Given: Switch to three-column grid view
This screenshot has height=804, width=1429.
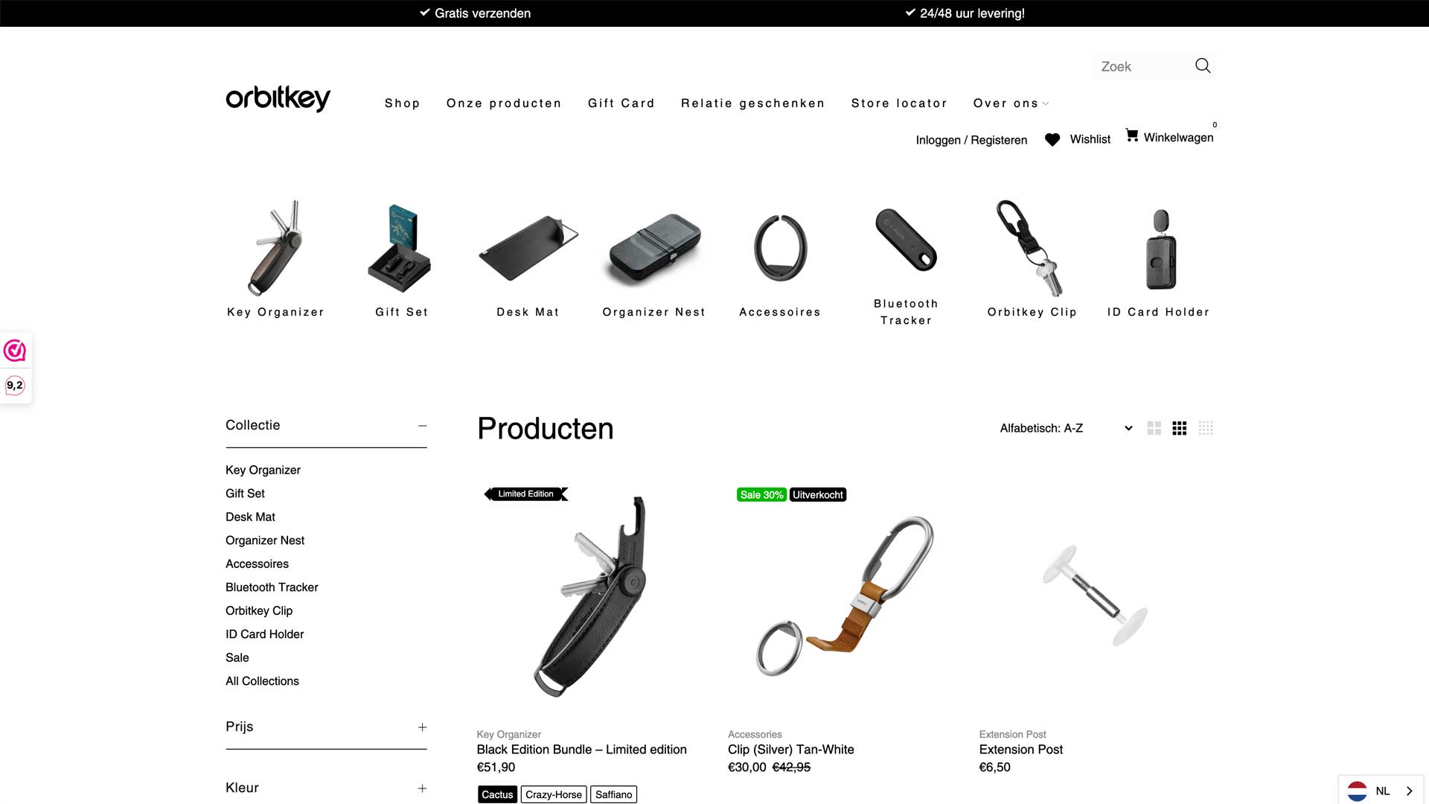Looking at the screenshot, I should [1180, 428].
